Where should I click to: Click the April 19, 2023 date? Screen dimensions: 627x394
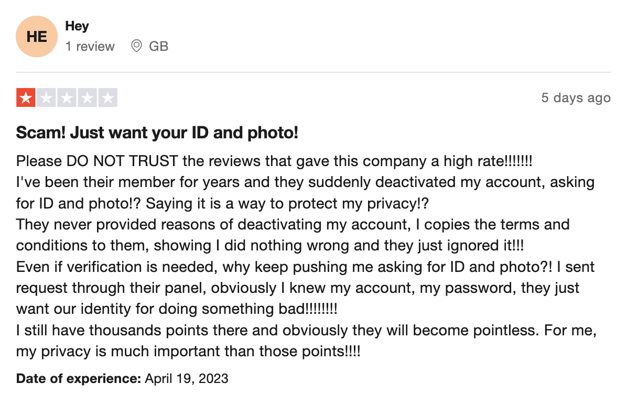point(186,378)
